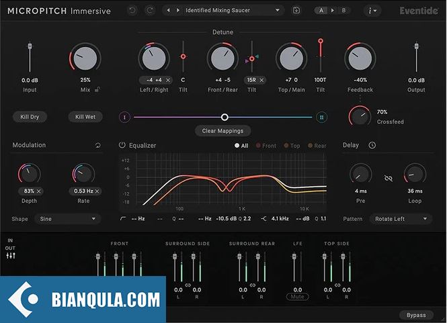Open the info menu dropdown
This screenshot has height=323, width=447.
[372, 11]
